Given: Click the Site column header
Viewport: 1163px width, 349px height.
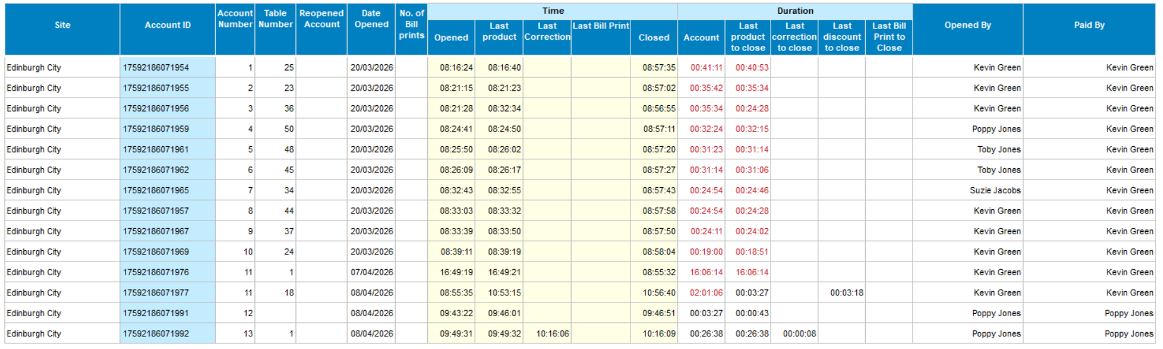Looking at the screenshot, I should pyautogui.click(x=62, y=25).
